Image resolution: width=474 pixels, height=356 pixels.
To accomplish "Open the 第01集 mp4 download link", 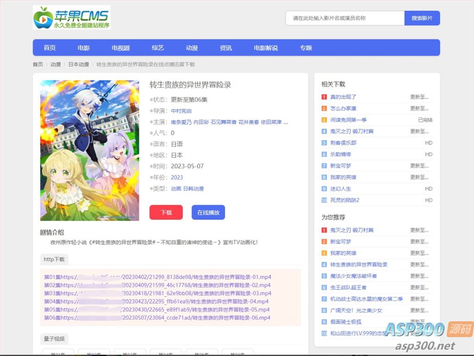I will pyautogui.click(x=157, y=277).
